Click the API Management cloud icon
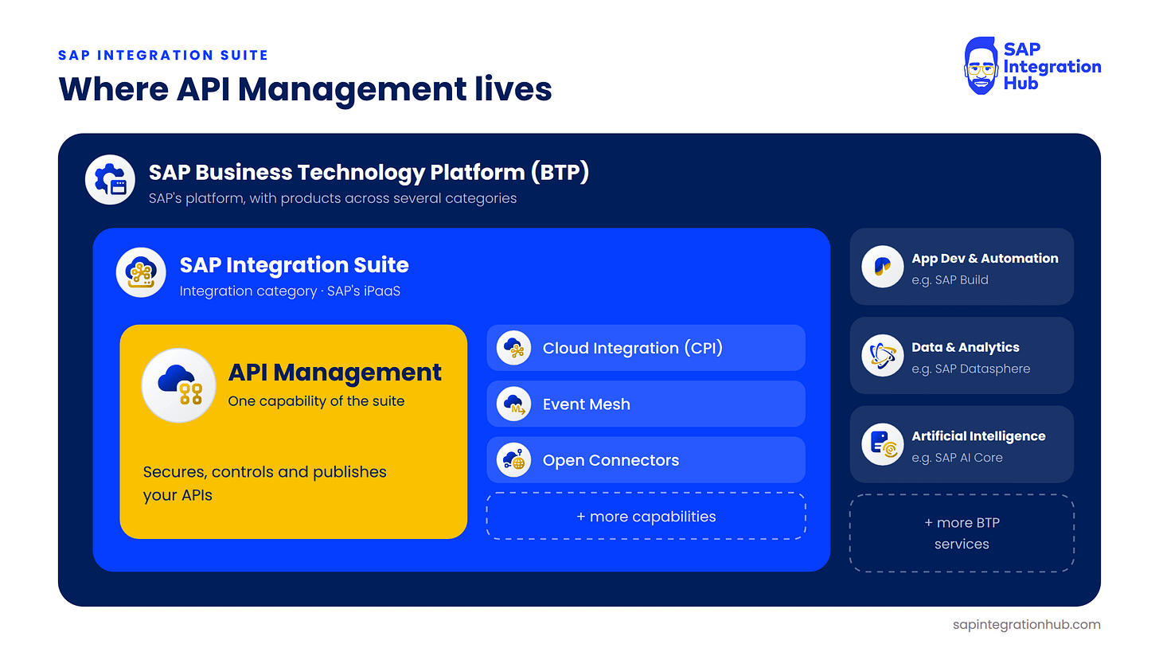 (178, 385)
